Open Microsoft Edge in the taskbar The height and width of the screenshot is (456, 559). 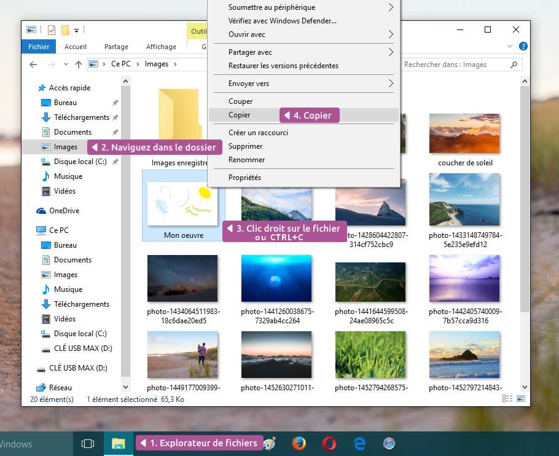359,443
